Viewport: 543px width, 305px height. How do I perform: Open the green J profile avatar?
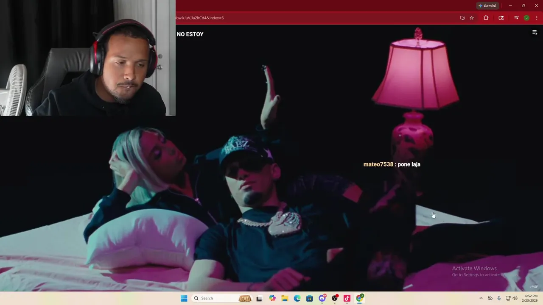tap(526, 18)
